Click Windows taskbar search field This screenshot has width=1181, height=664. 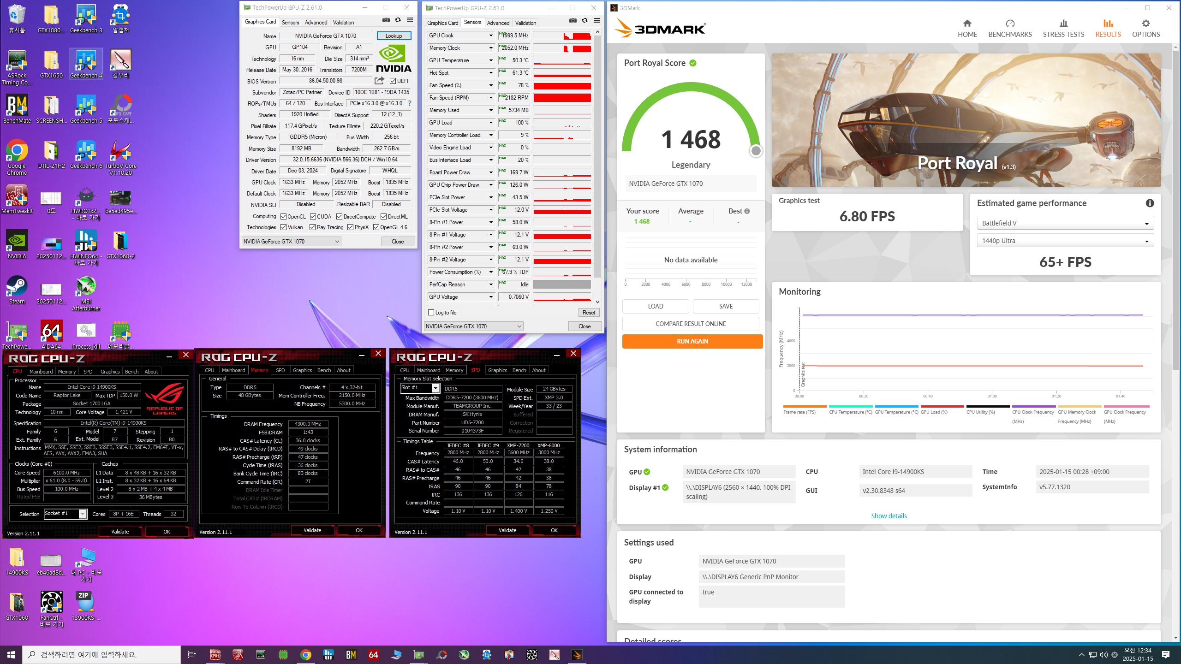point(101,654)
